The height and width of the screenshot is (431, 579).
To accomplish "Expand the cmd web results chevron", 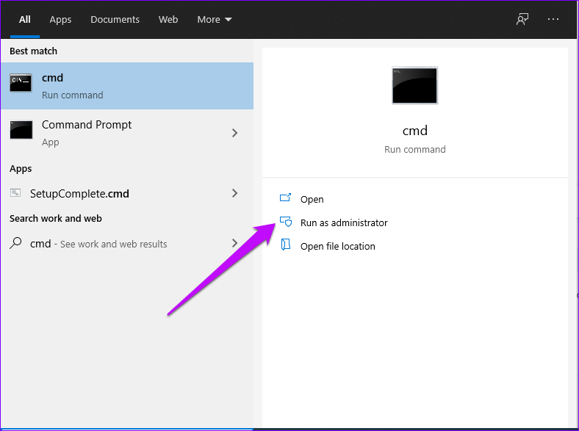I will pyautogui.click(x=234, y=243).
